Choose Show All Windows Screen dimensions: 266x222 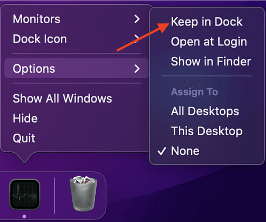(62, 99)
